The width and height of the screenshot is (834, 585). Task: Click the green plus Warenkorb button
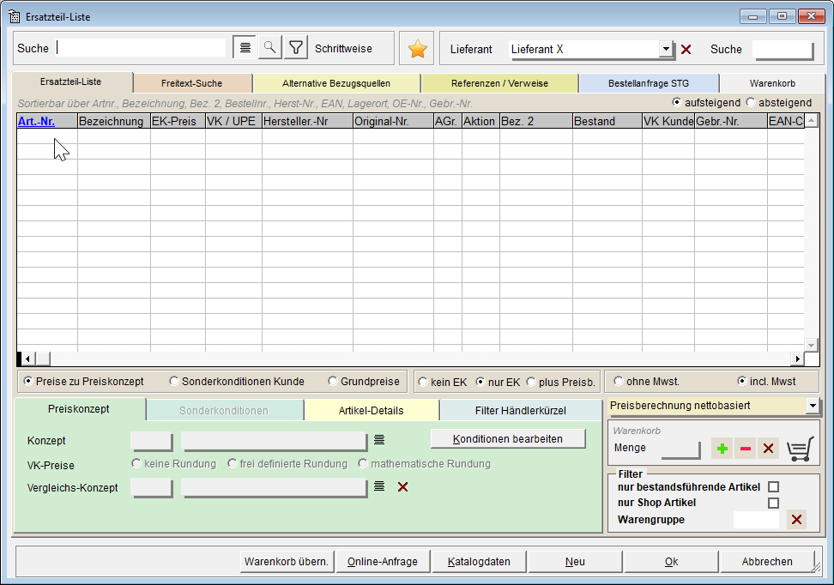(722, 449)
